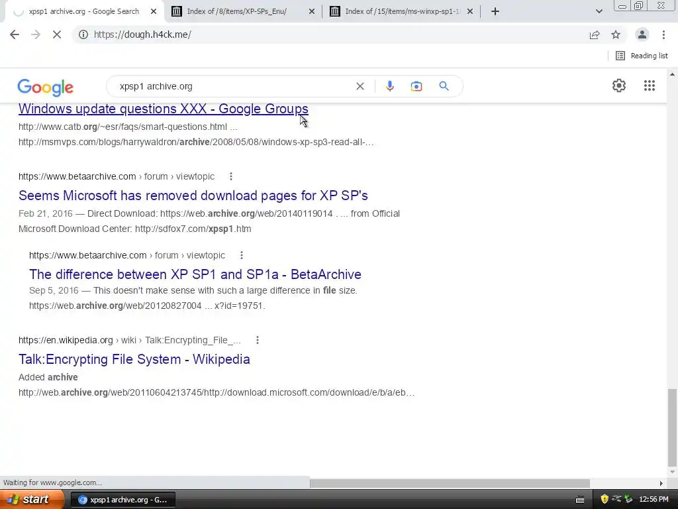Click the network connection tray icon
Image resolution: width=678 pixels, height=509 pixels.
tap(616, 499)
